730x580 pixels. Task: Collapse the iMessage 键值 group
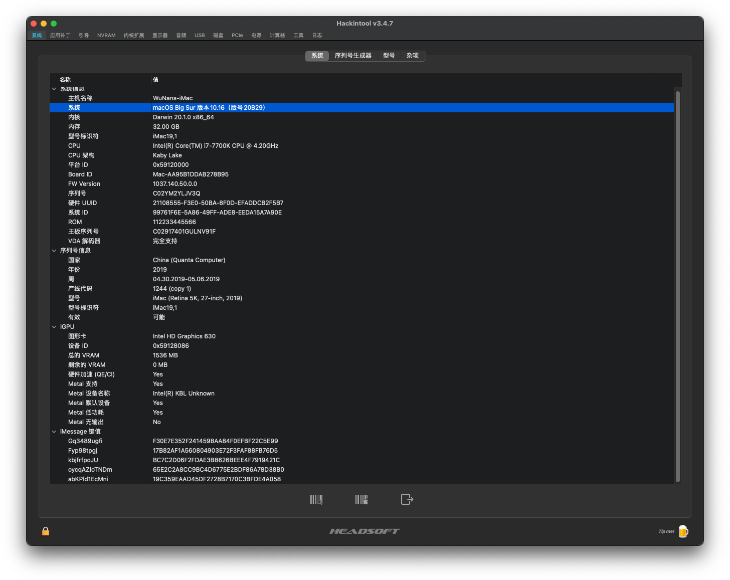point(54,432)
